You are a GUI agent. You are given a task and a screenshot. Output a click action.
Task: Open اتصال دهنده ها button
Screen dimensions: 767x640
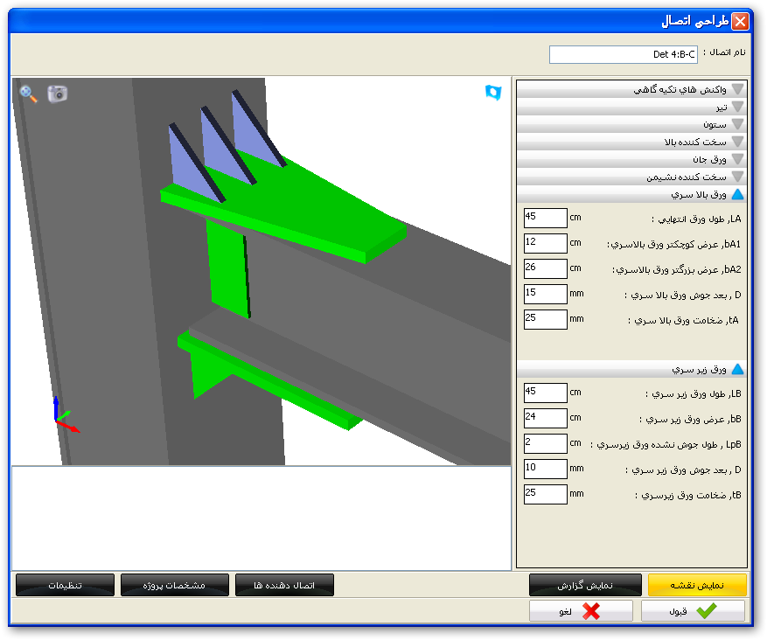coord(284,585)
